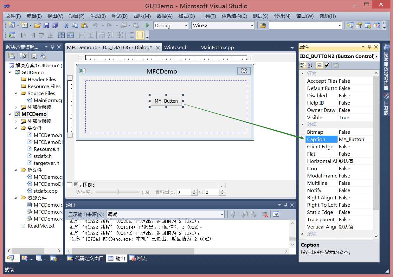Select the Visible property row
Image resolution: width=393 pixels, height=277 pixels.
[339, 118]
